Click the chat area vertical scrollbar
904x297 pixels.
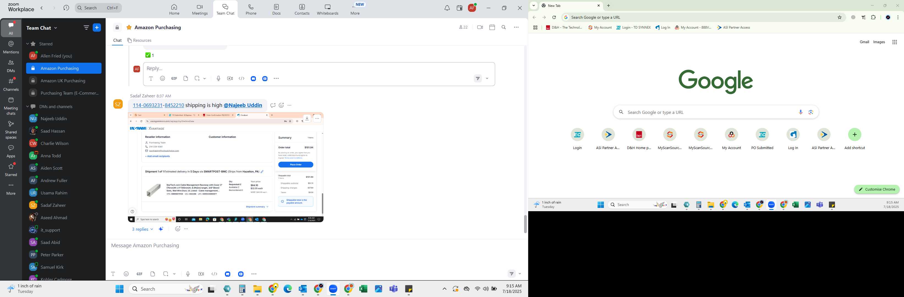pos(525,224)
